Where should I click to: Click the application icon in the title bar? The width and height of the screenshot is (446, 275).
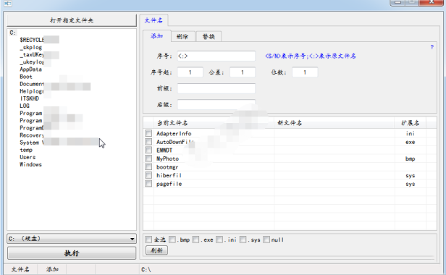tap(8, 4)
